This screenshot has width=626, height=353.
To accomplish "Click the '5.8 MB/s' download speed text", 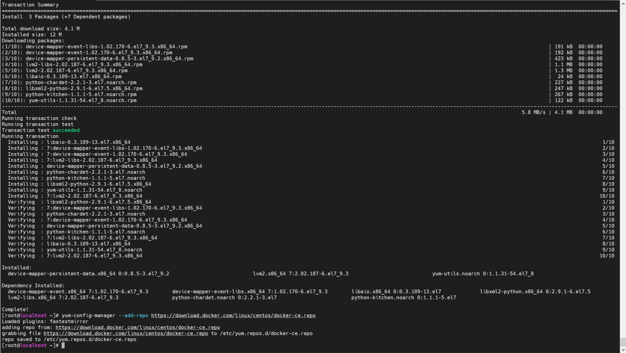I will [533, 112].
